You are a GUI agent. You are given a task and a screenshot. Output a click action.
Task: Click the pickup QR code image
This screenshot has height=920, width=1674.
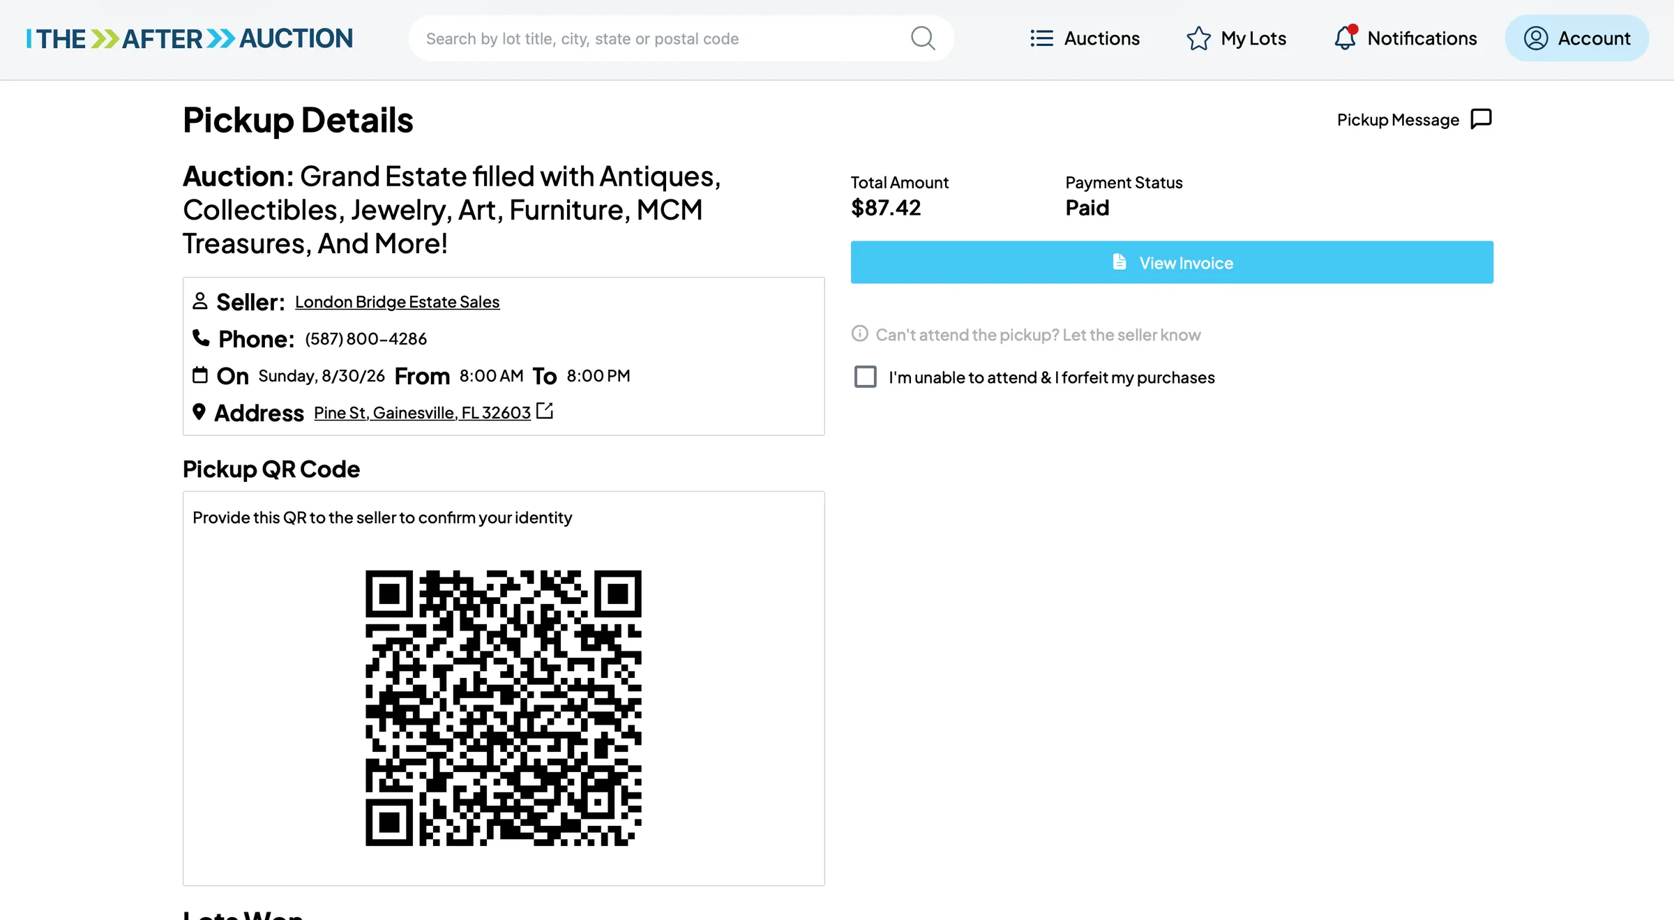(504, 708)
